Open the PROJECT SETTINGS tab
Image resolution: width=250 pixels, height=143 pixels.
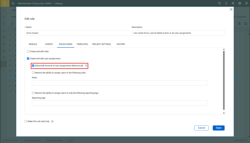pyautogui.click(x=102, y=44)
